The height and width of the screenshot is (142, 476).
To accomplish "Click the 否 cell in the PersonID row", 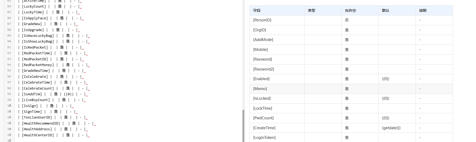I will click(360, 20).
